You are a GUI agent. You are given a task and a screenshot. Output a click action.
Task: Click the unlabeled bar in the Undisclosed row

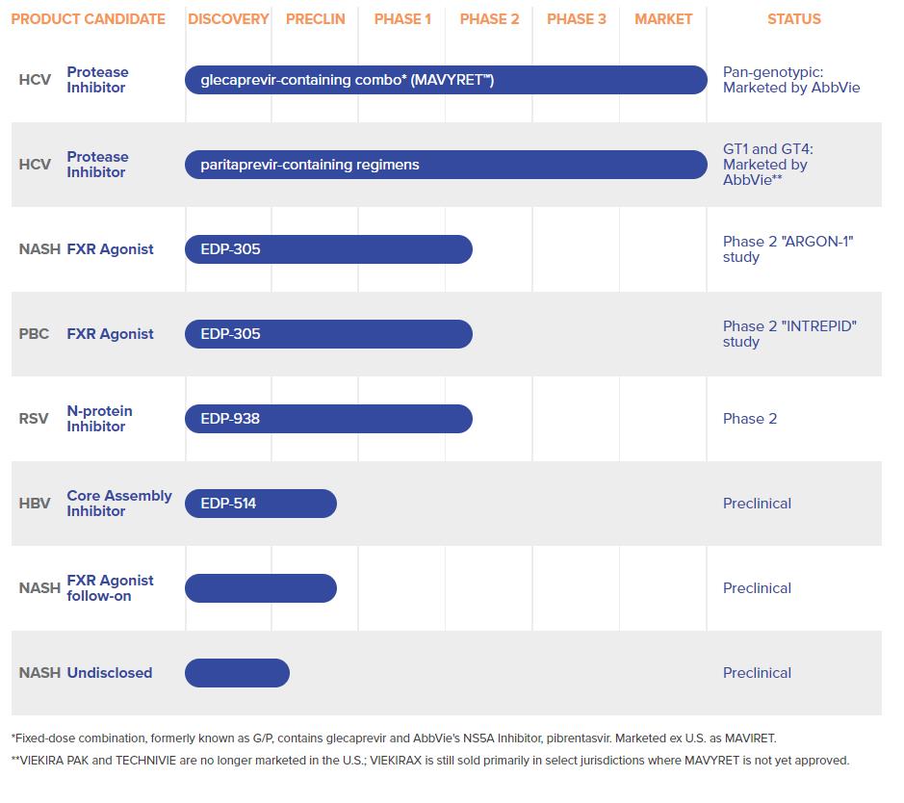click(x=237, y=673)
